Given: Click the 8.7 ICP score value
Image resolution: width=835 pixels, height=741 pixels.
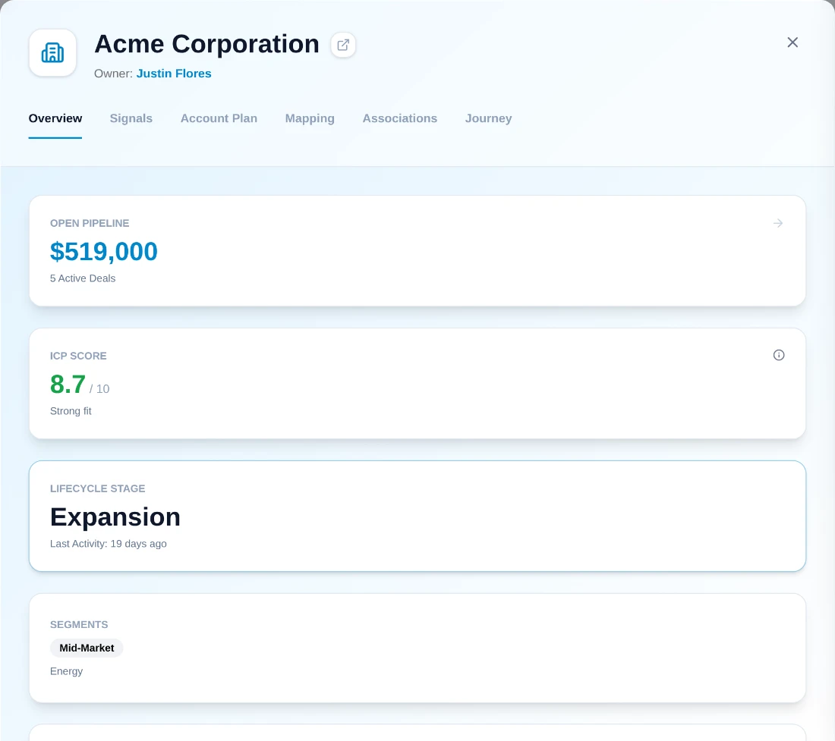Looking at the screenshot, I should (68, 384).
